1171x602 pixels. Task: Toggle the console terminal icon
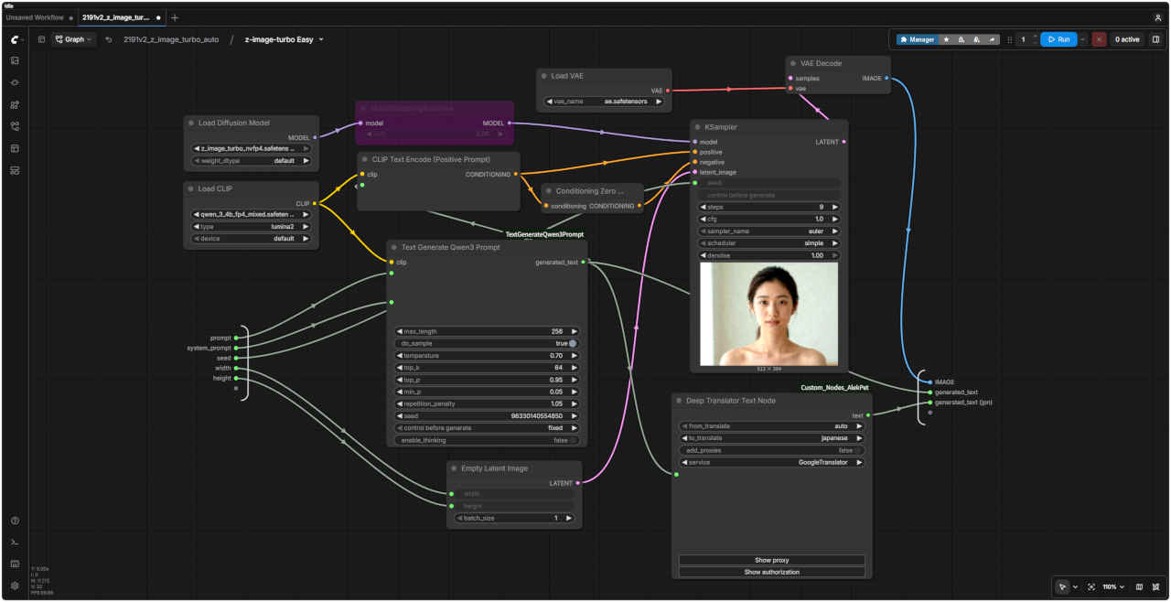click(x=15, y=542)
